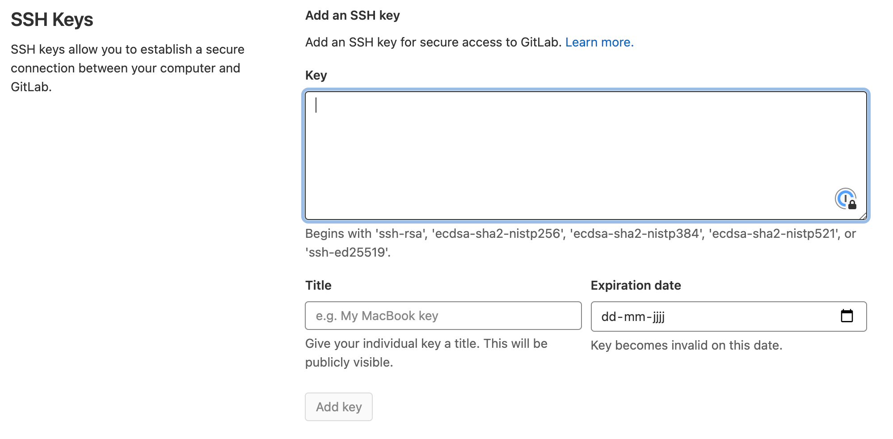Open the calendar picker for expiration date
Image resolution: width=893 pixels, height=439 pixels.
pyautogui.click(x=848, y=316)
